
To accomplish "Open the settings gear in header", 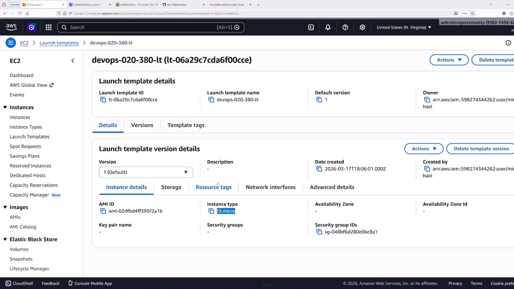I will tap(362, 27).
